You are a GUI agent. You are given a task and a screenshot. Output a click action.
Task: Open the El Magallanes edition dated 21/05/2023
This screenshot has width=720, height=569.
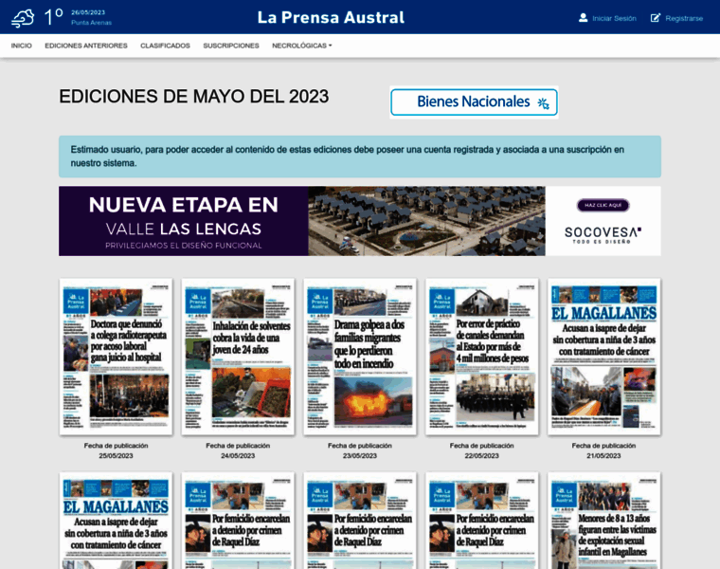point(603,357)
